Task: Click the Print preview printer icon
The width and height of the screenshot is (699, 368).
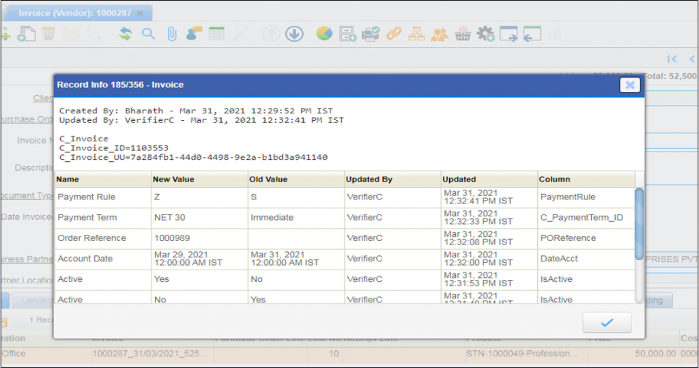Action: [x=370, y=33]
